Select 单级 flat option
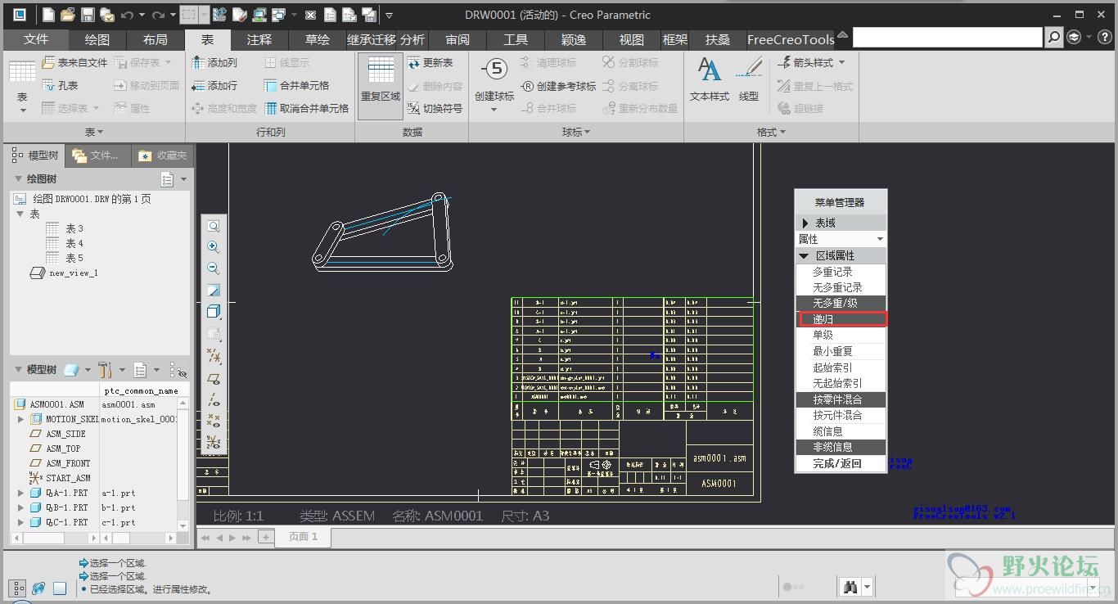Viewport: 1118px width, 604px height. tap(841, 336)
